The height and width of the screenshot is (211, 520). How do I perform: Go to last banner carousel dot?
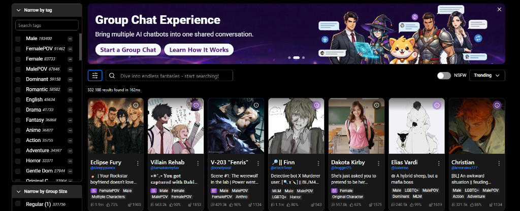(x=304, y=58)
